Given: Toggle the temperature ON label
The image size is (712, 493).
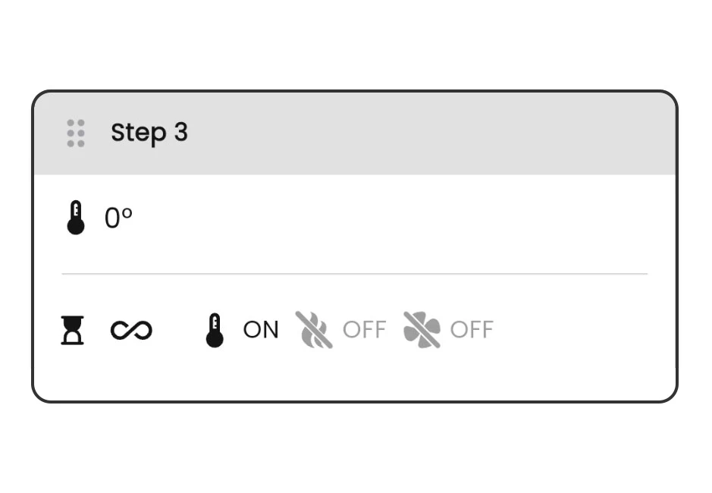Looking at the screenshot, I should pyautogui.click(x=261, y=330).
